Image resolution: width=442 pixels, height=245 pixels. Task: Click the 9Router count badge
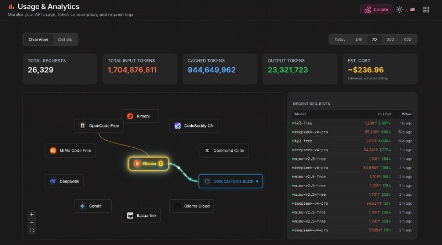click(x=161, y=164)
